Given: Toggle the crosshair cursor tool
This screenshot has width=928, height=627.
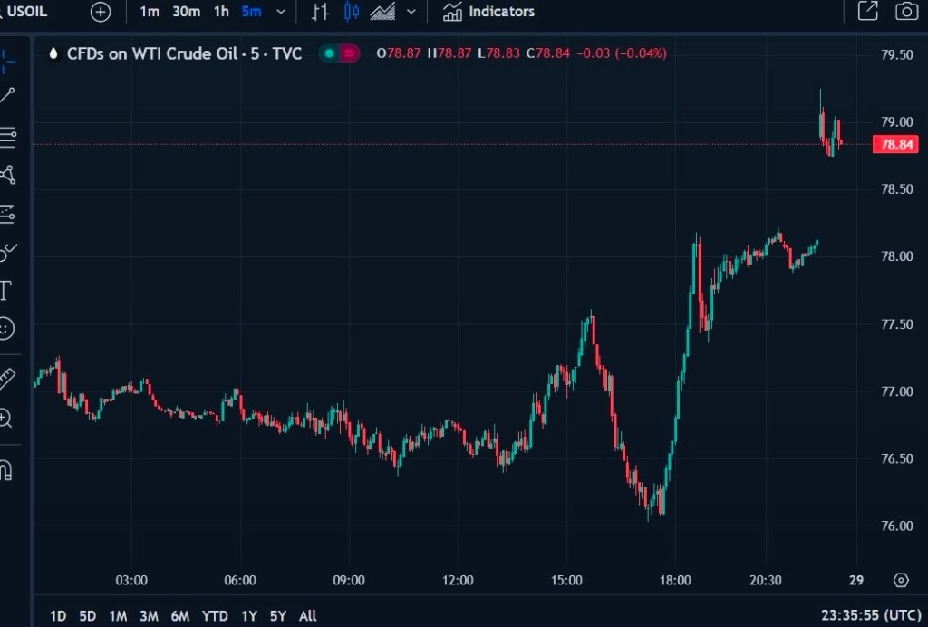Looking at the screenshot, I should (x=7, y=62).
